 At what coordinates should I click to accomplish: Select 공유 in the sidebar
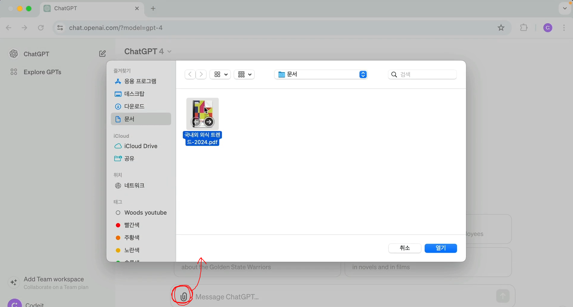coord(141,158)
